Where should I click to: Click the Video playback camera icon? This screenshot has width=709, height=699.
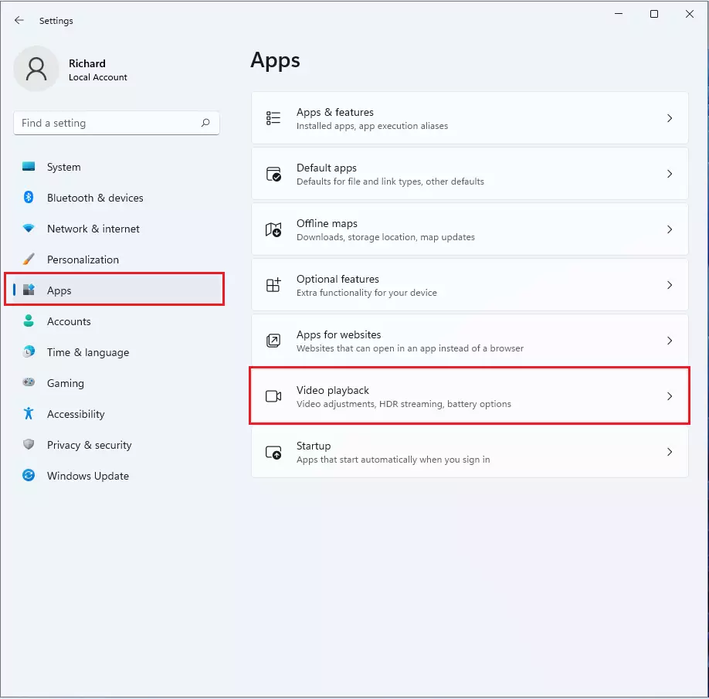pyautogui.click(x=273, y=396)
